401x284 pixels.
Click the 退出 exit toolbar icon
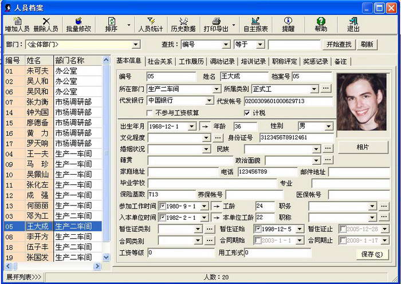(353, 25)
